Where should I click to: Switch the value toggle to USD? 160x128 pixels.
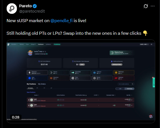coord(120,89)
